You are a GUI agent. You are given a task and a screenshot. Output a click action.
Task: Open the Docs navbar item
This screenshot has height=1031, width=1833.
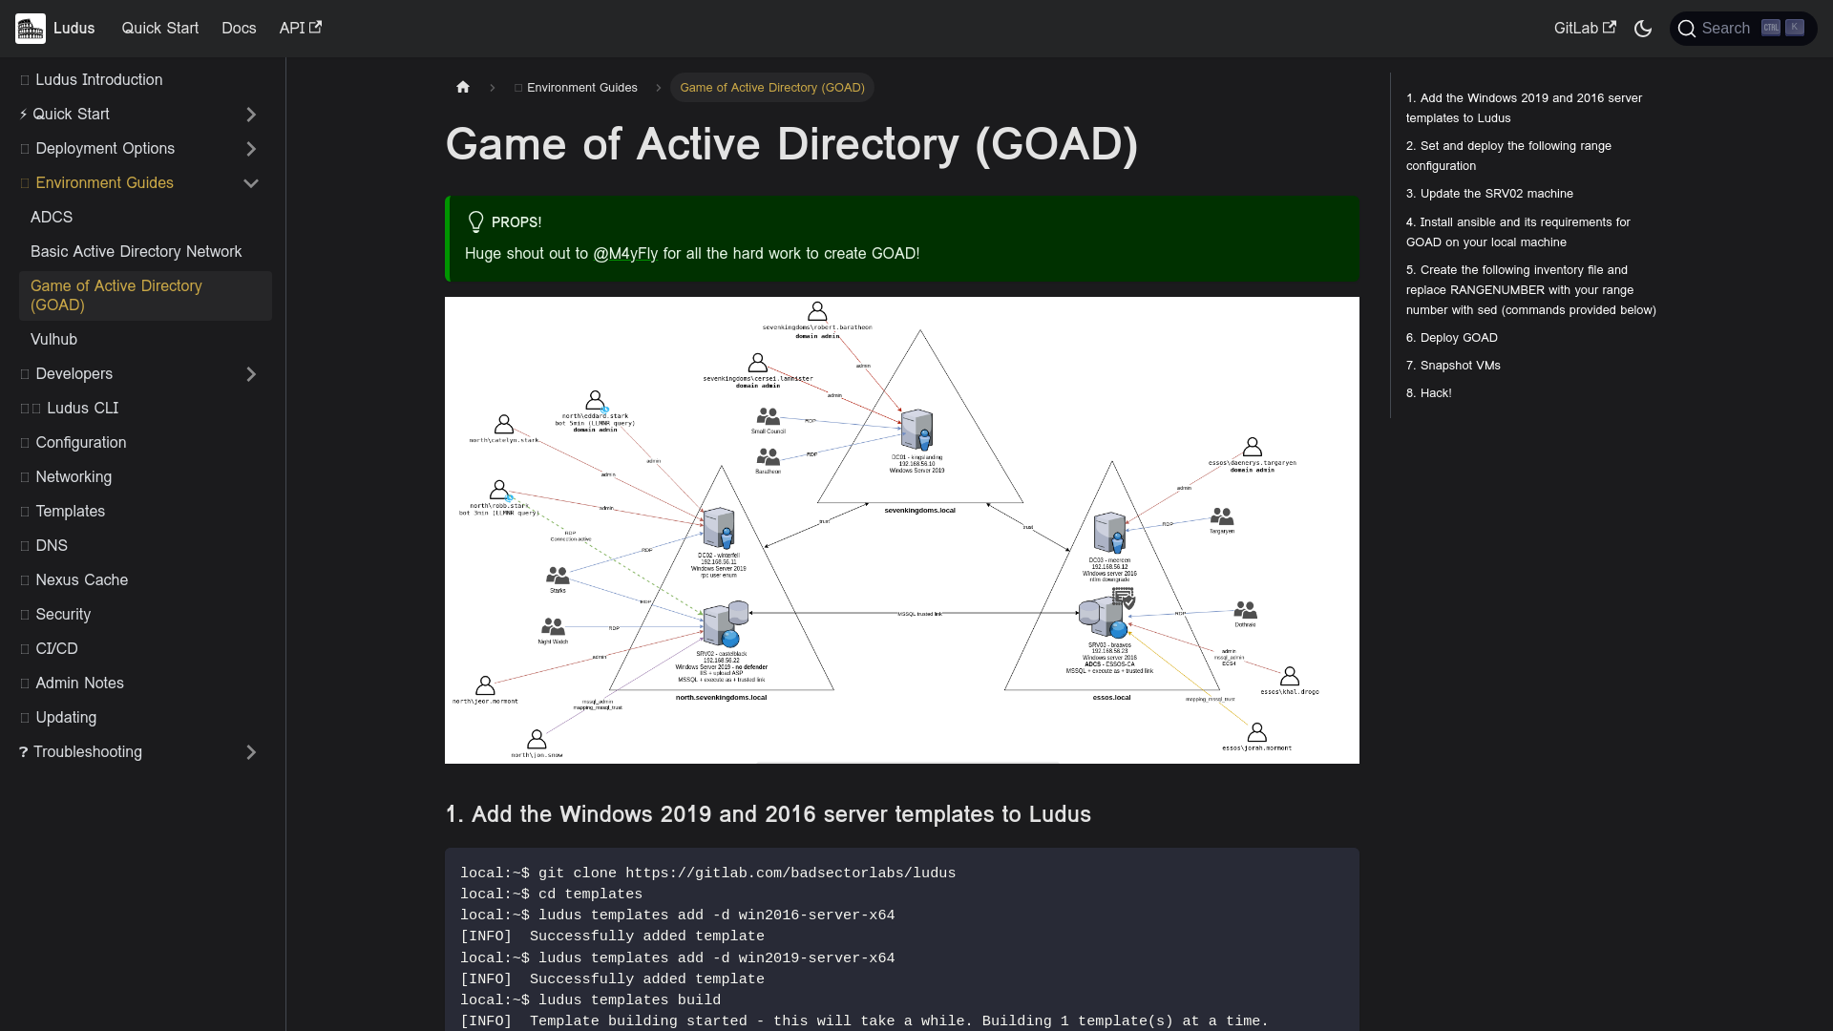click(239, 29)
